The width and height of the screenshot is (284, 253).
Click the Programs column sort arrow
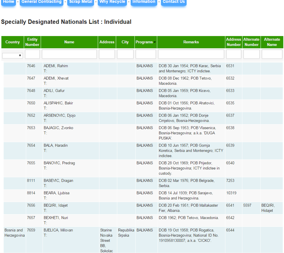click(155, 42)
